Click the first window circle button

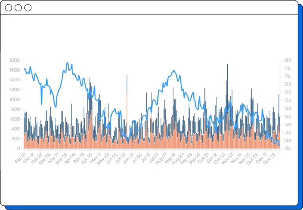(x=8, y=8)
